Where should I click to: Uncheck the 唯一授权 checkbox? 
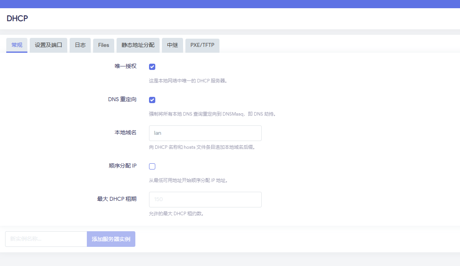[x=152, y=67]
